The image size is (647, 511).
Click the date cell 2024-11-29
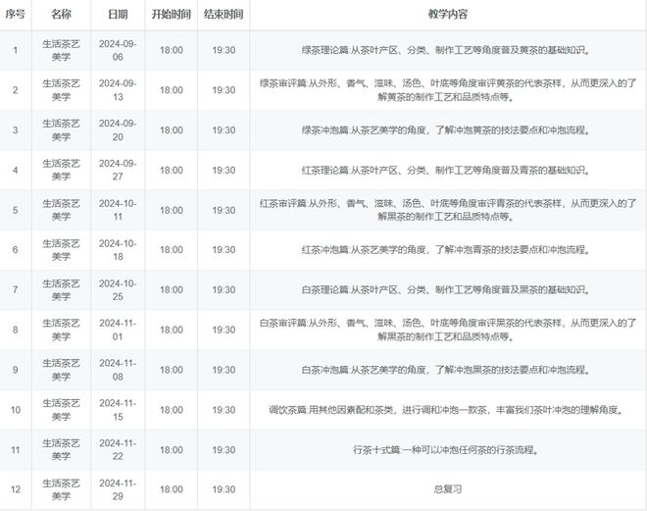pyautogui.click(x=118, y=489)
